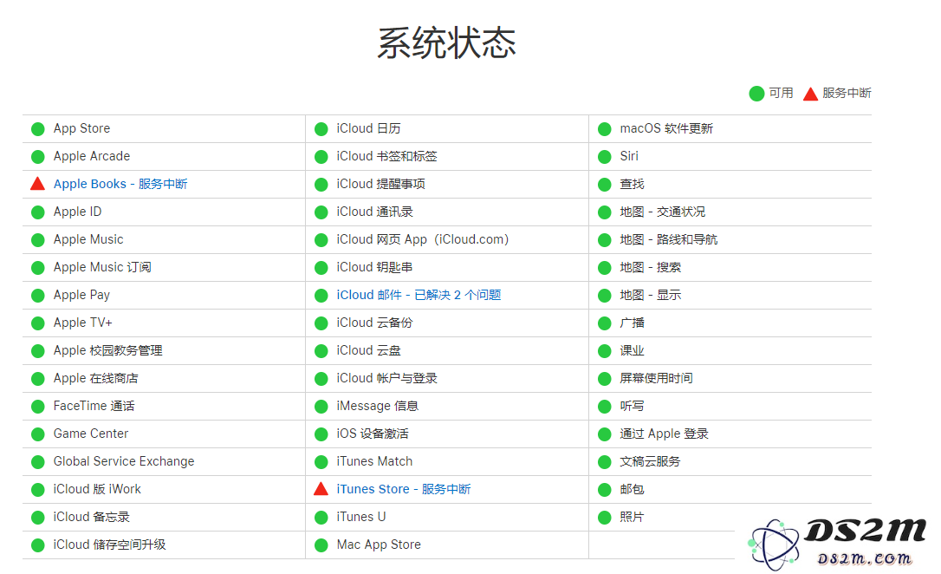This screenshot has height=574, width=941.
Task: Click the Global Service Exchange entry
Action: pos(124,461)
